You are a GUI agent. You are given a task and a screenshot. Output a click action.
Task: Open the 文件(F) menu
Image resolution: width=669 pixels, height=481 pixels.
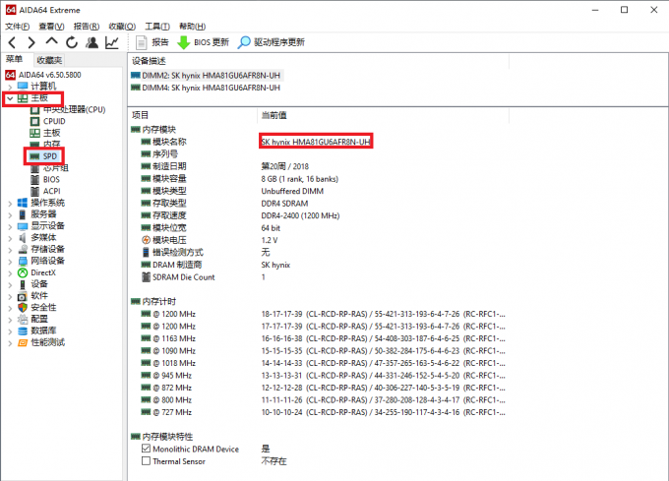tap(17, 27)
